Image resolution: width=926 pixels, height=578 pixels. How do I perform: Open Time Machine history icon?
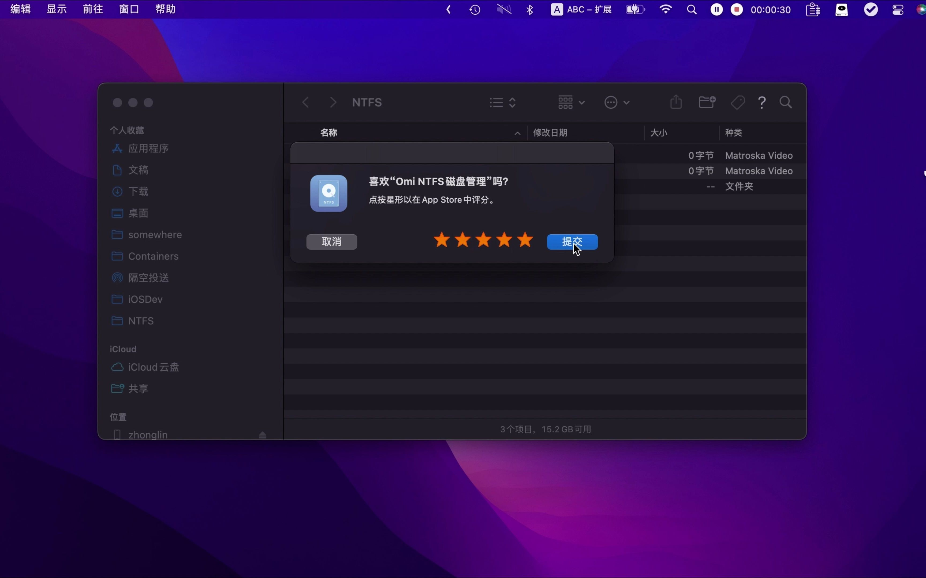tap(475, 9)
